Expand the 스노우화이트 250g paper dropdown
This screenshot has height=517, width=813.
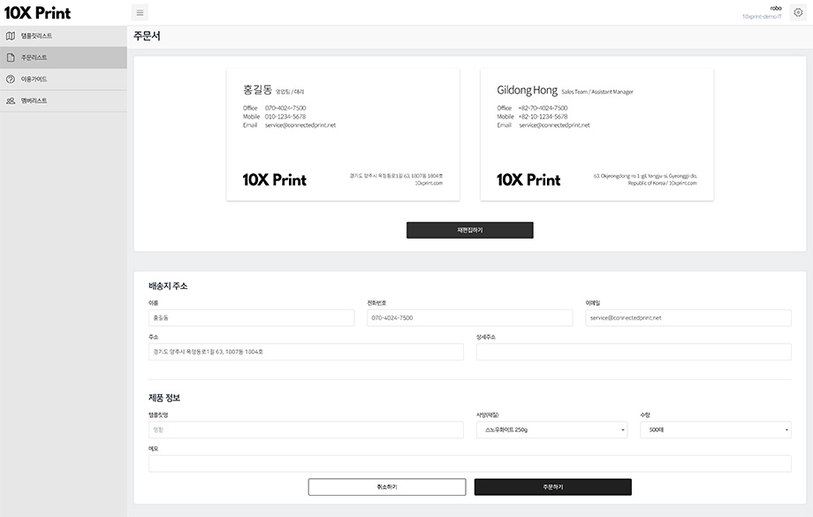(x=551, y=430)
